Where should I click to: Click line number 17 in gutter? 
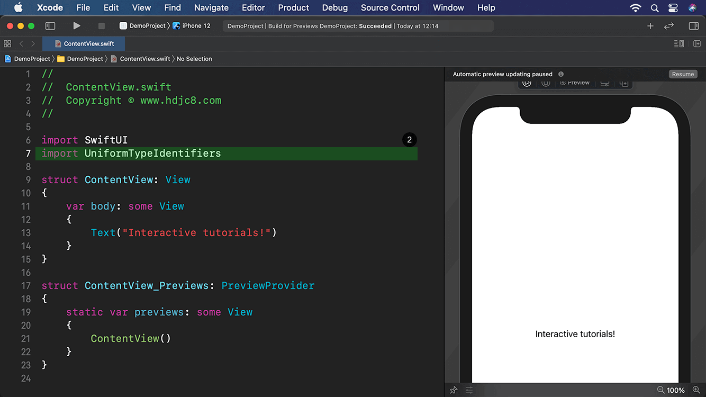[x=25, y=286]
